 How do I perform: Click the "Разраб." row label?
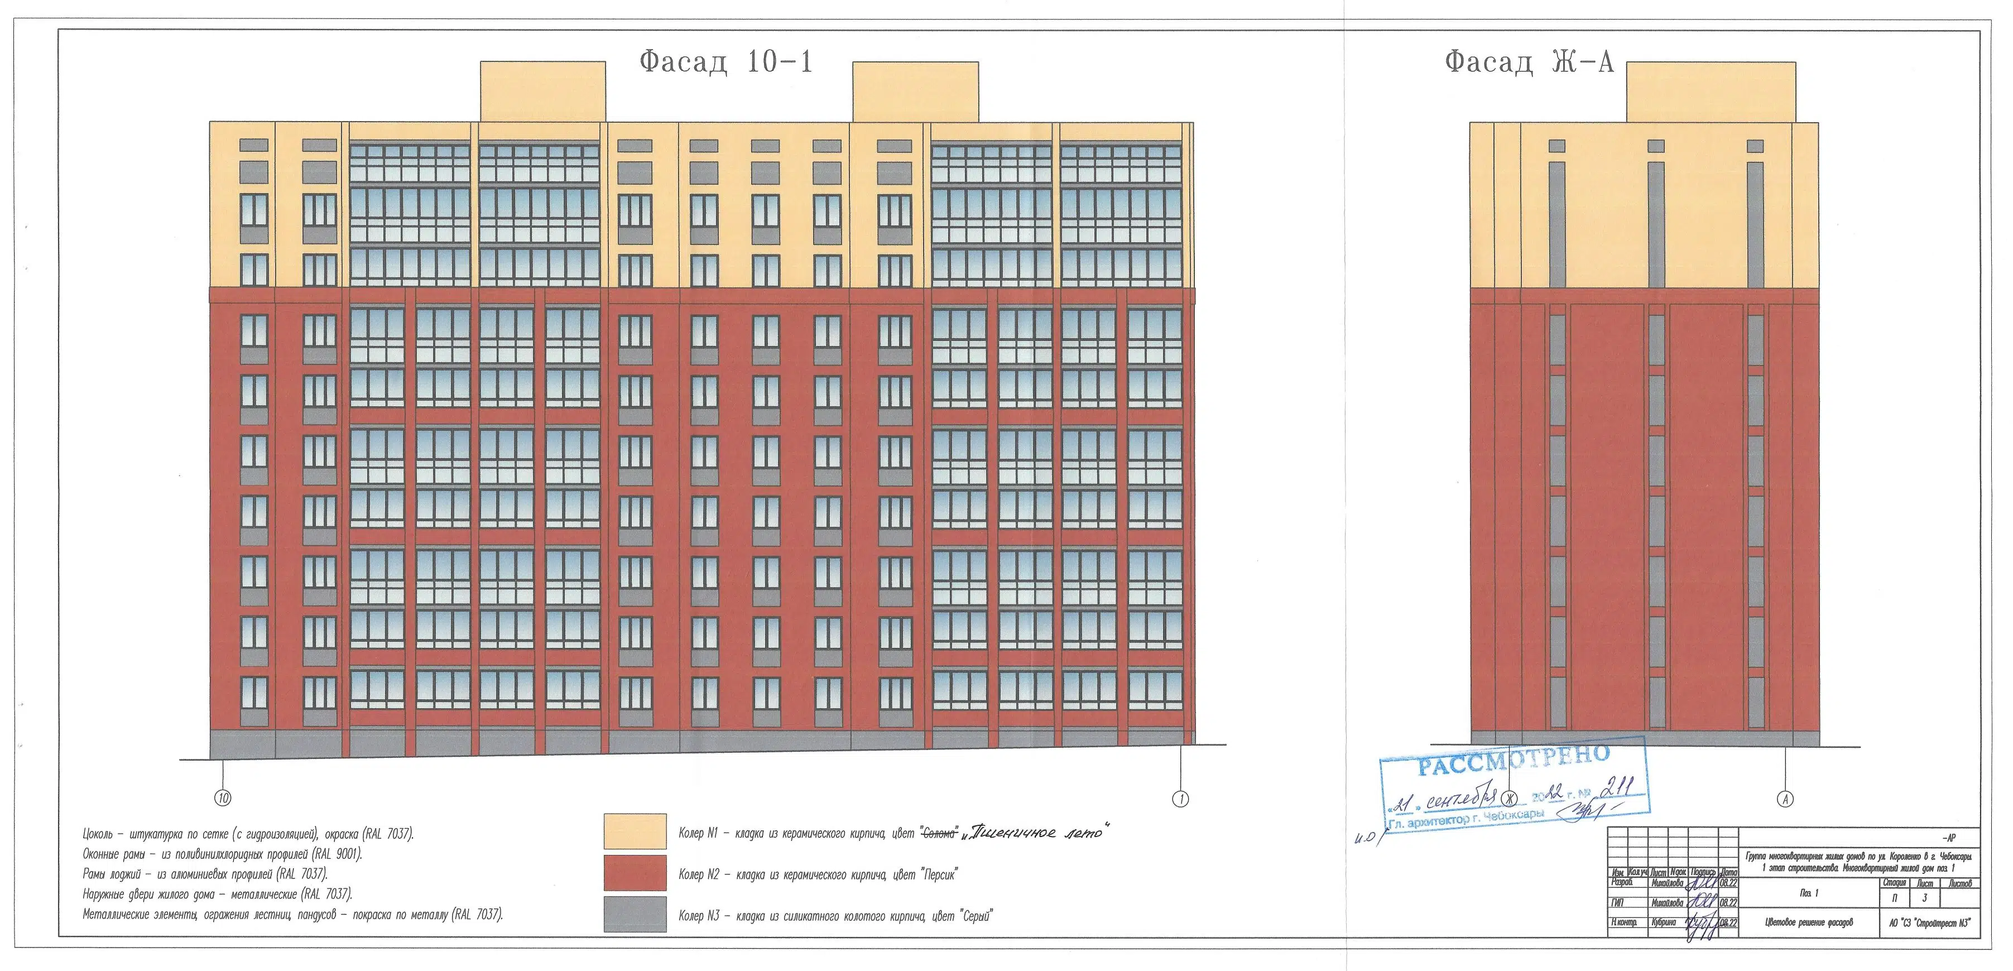(x=1621, y=883)
